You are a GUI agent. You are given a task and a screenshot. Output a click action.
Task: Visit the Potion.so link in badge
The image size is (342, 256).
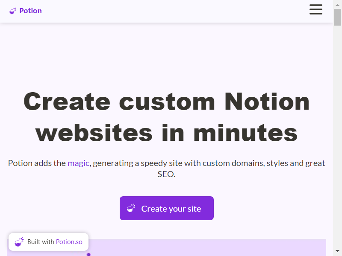click(x=69, y=242)
